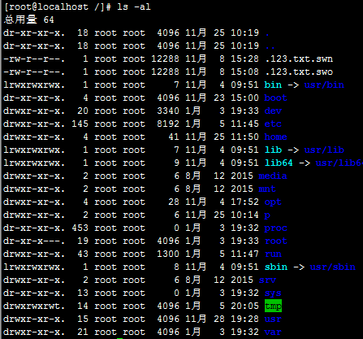Click the typed command "ls -al"
The height and width of the screenshot is (339, 363).
134,7
